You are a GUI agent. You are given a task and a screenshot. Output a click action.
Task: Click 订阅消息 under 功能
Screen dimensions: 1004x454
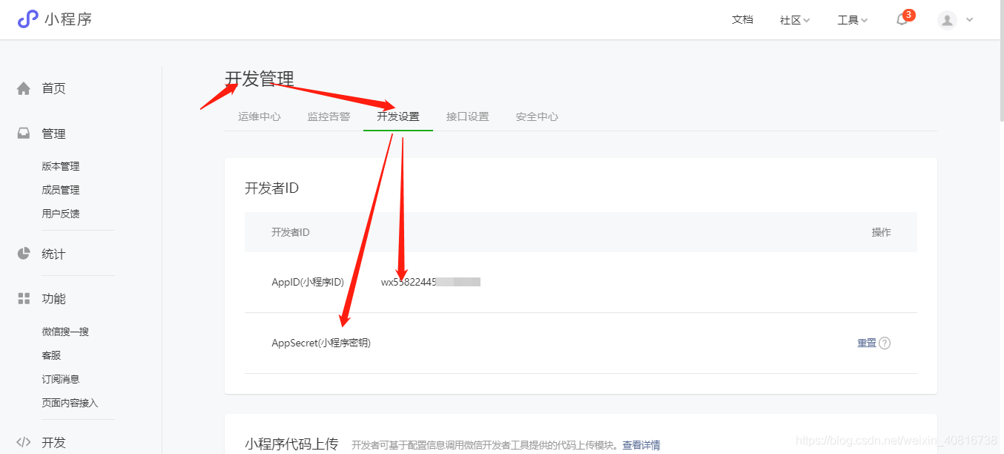click(60, 378)
